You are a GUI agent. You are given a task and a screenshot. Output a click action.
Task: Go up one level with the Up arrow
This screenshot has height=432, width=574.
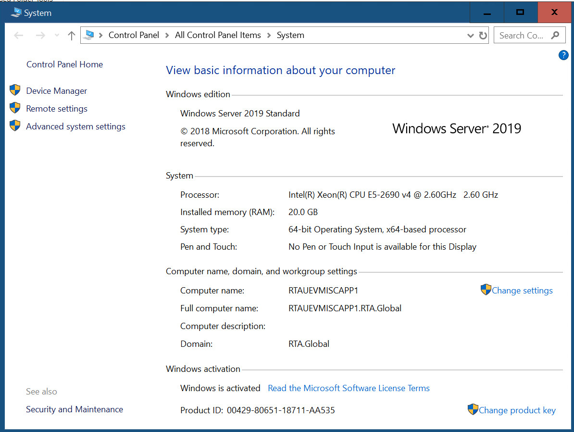click(x=72, y=35)
